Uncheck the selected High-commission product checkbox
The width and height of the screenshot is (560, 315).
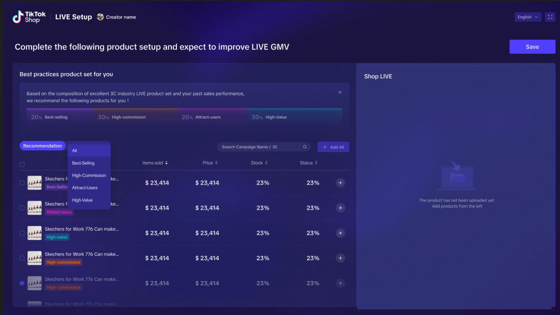[x=22, y=283]
